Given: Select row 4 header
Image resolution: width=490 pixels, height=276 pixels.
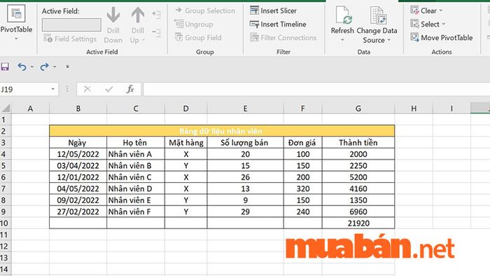Looking at the screenshot, I should (6, 154).
